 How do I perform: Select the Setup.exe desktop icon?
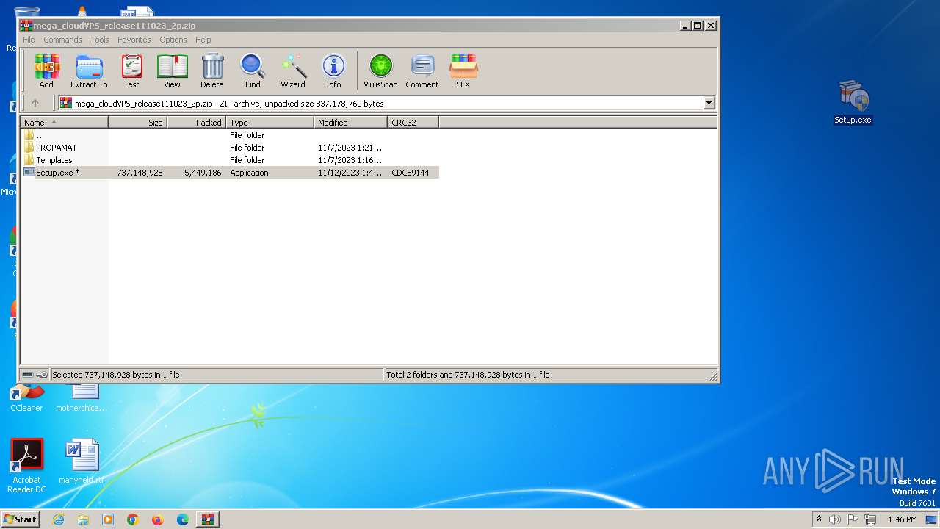tap(853, 102)
